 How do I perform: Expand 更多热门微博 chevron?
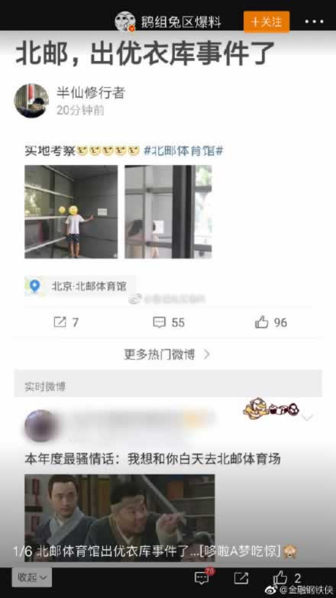pos(207,354)
